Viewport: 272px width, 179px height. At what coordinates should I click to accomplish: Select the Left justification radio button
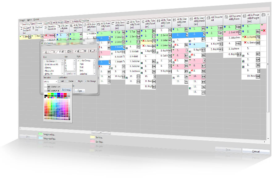coord(60,81)
